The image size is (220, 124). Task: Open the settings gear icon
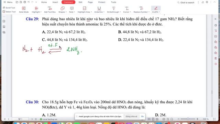[207, 2]
